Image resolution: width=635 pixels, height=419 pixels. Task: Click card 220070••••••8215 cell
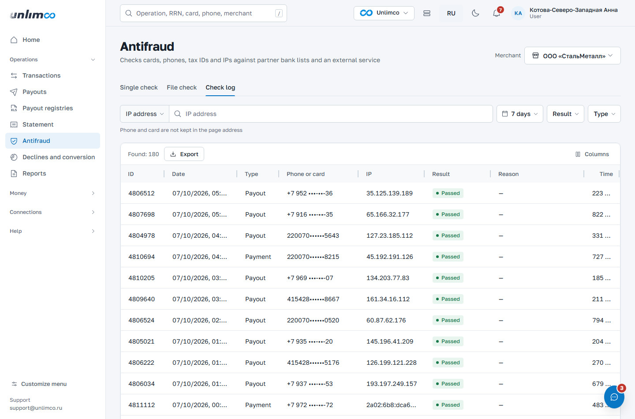(x=313, y=257)
